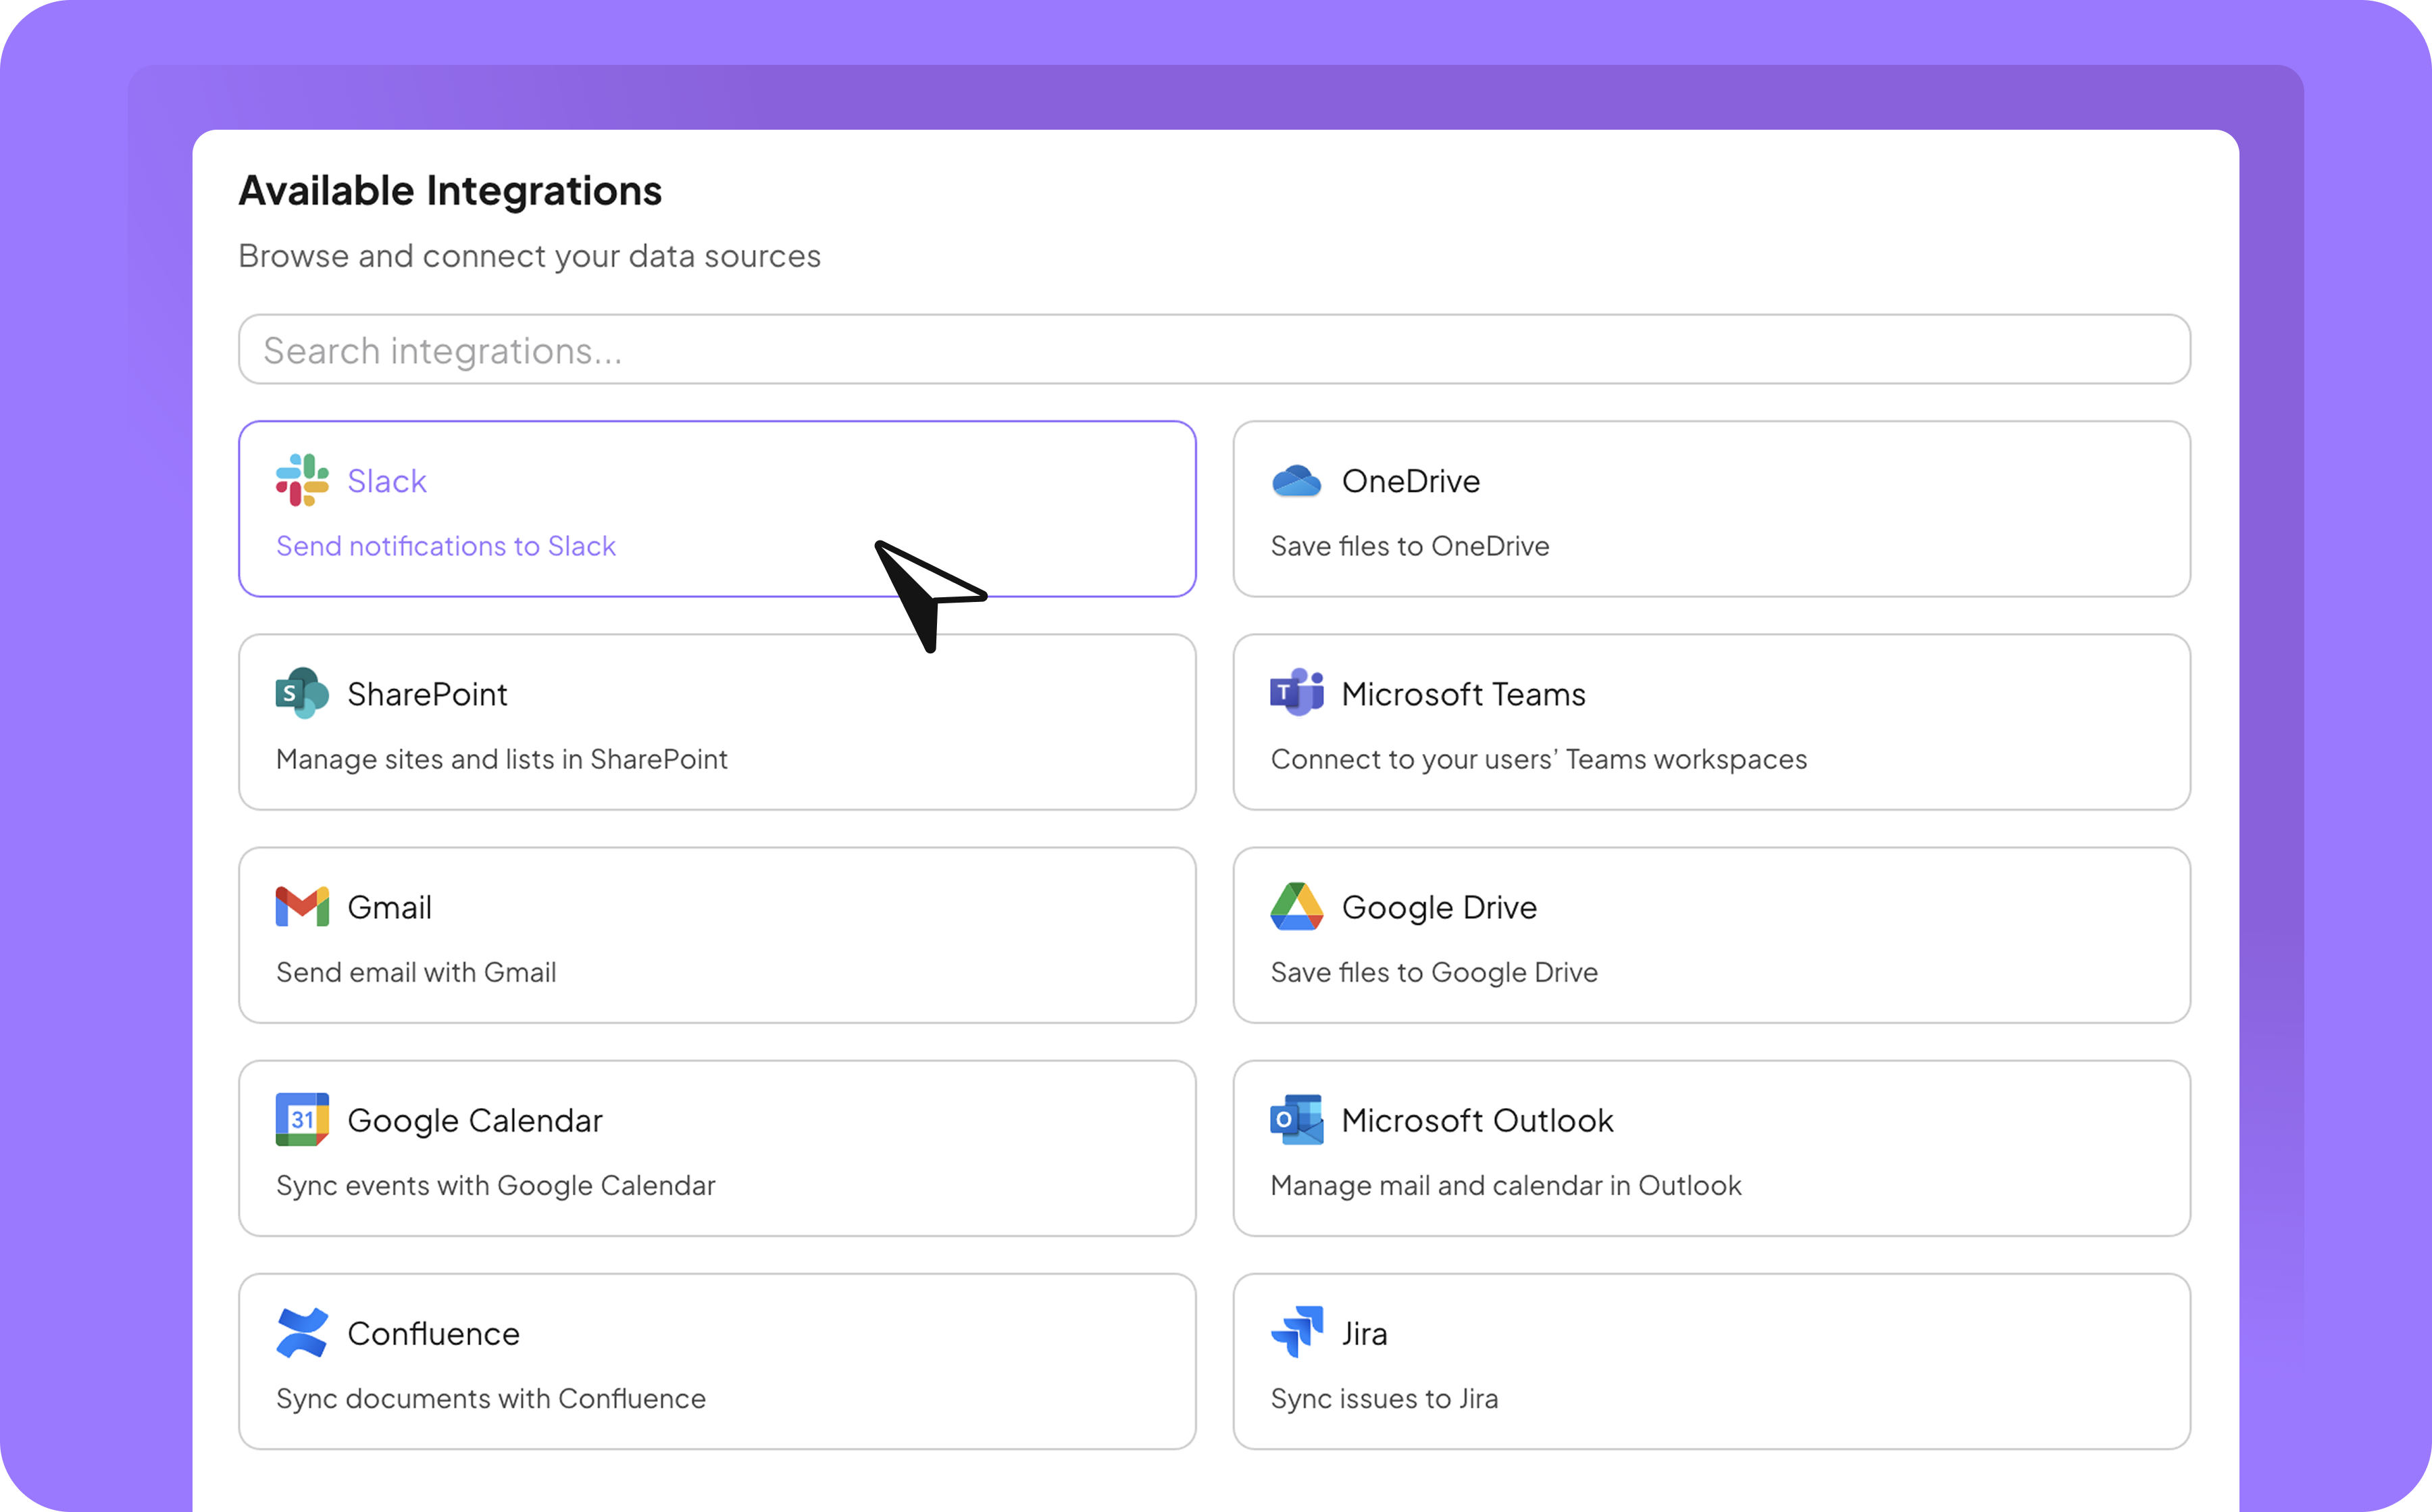Choose 'Sync documents with Confluence' description

(490, 1398)
